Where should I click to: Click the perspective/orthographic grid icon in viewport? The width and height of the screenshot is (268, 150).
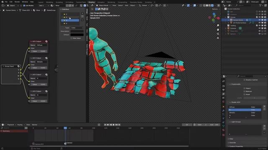(218, 38)
